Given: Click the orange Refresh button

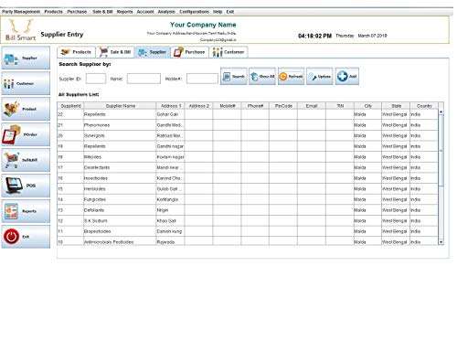Looking at the screenshot, I should [291, 77].
